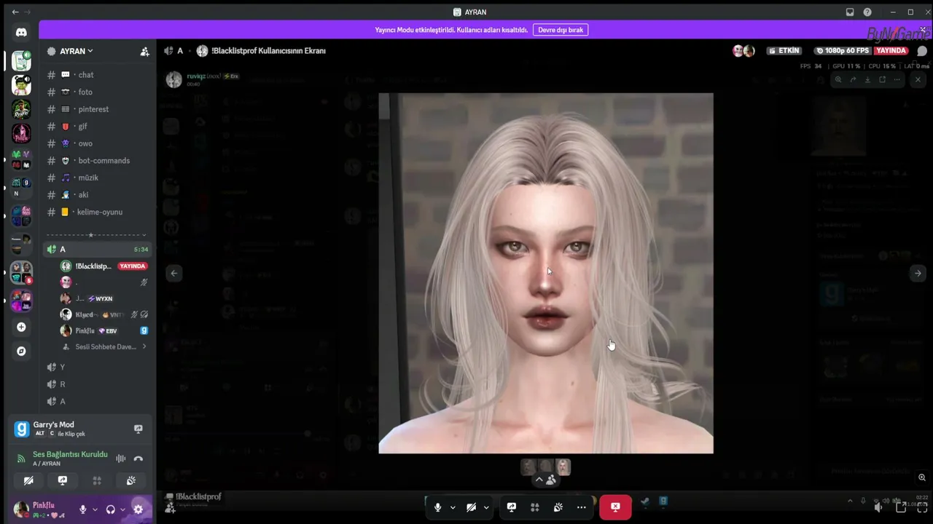Open noise suppression settings
Image resolution: width=933 pixels, height=524 pixels.
[120, 458]
